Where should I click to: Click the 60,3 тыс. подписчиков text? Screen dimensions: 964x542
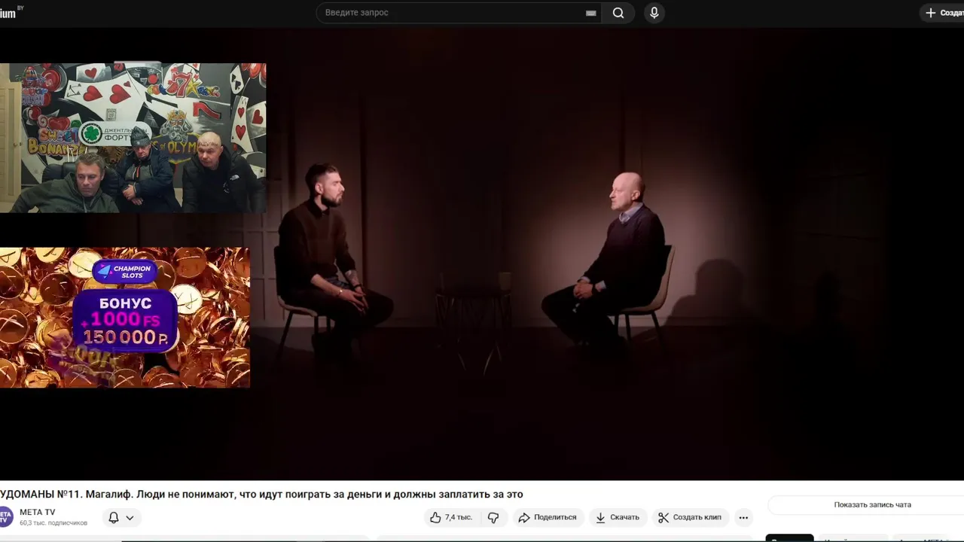tap(53, 523)
